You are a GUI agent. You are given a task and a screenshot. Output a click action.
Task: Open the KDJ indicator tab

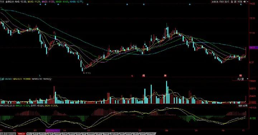29,134
